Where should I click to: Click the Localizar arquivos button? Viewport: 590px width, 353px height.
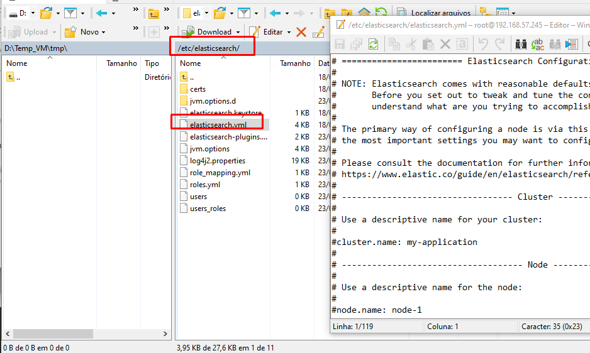tap(434, 13)
